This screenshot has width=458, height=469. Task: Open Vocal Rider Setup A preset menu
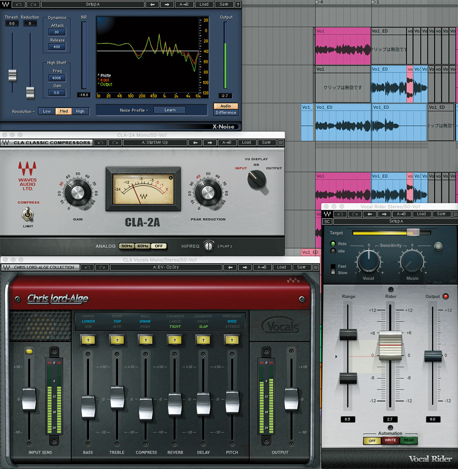click(x=396, y=221)
